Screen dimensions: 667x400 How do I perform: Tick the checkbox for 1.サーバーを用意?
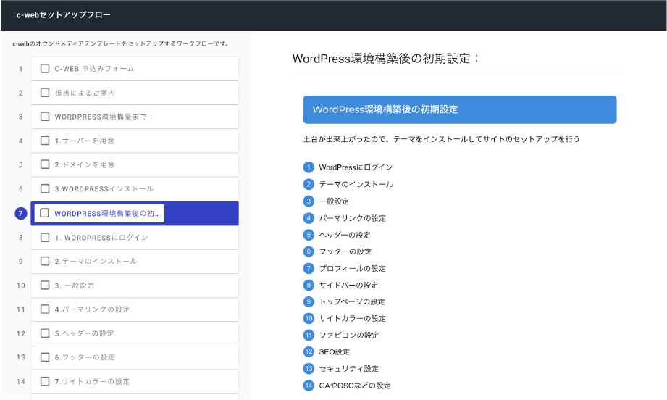click(x=45, y=141)
